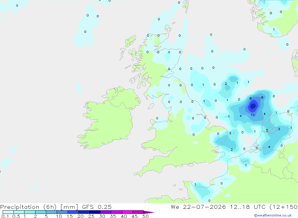Select the 10–15 mm legend color swatch
The width and height of the screenshot is (298, 218).
(x=62, y=212)
